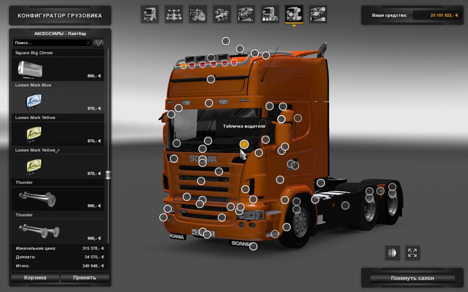Open the cabin type category
This screenshot has height=292, width=468.
[150, 14]
